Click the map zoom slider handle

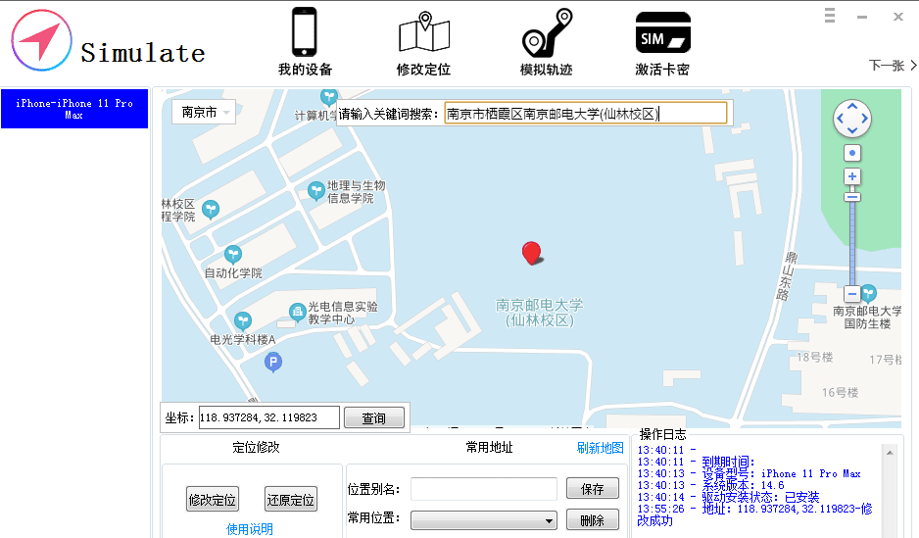(852, 197)
